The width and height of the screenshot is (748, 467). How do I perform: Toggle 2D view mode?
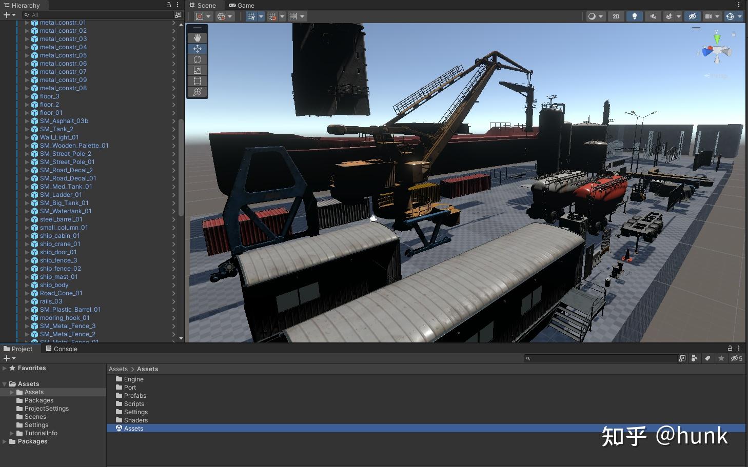click(616, 16)
